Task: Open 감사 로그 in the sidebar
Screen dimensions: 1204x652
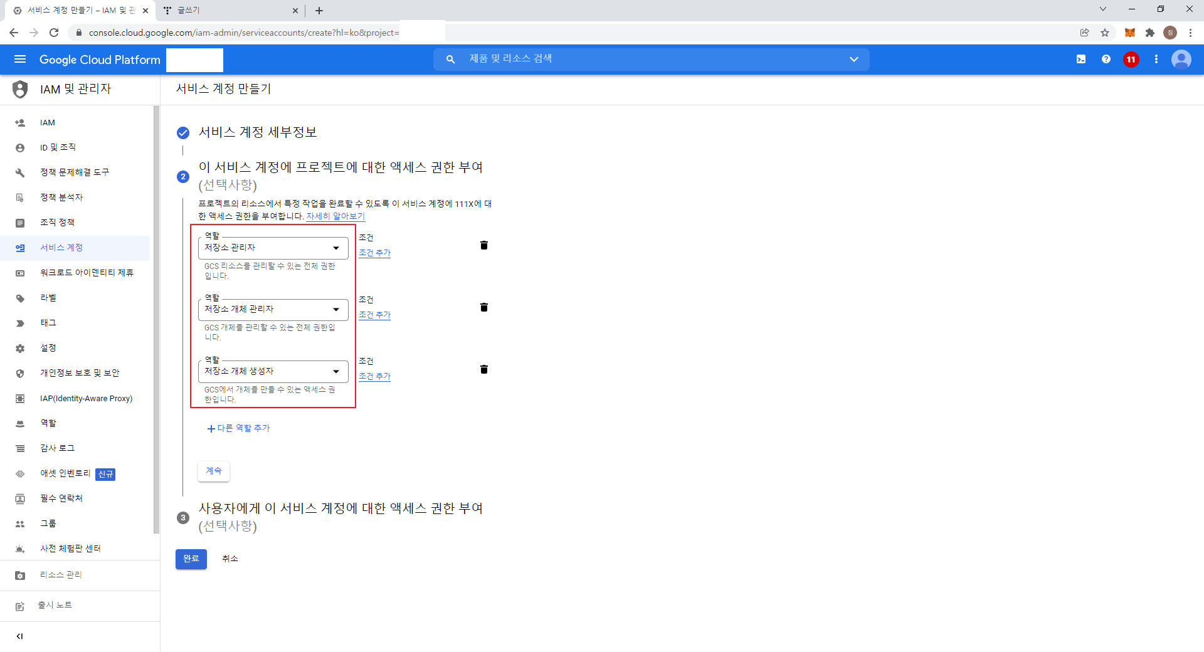Action: [75, 449]
